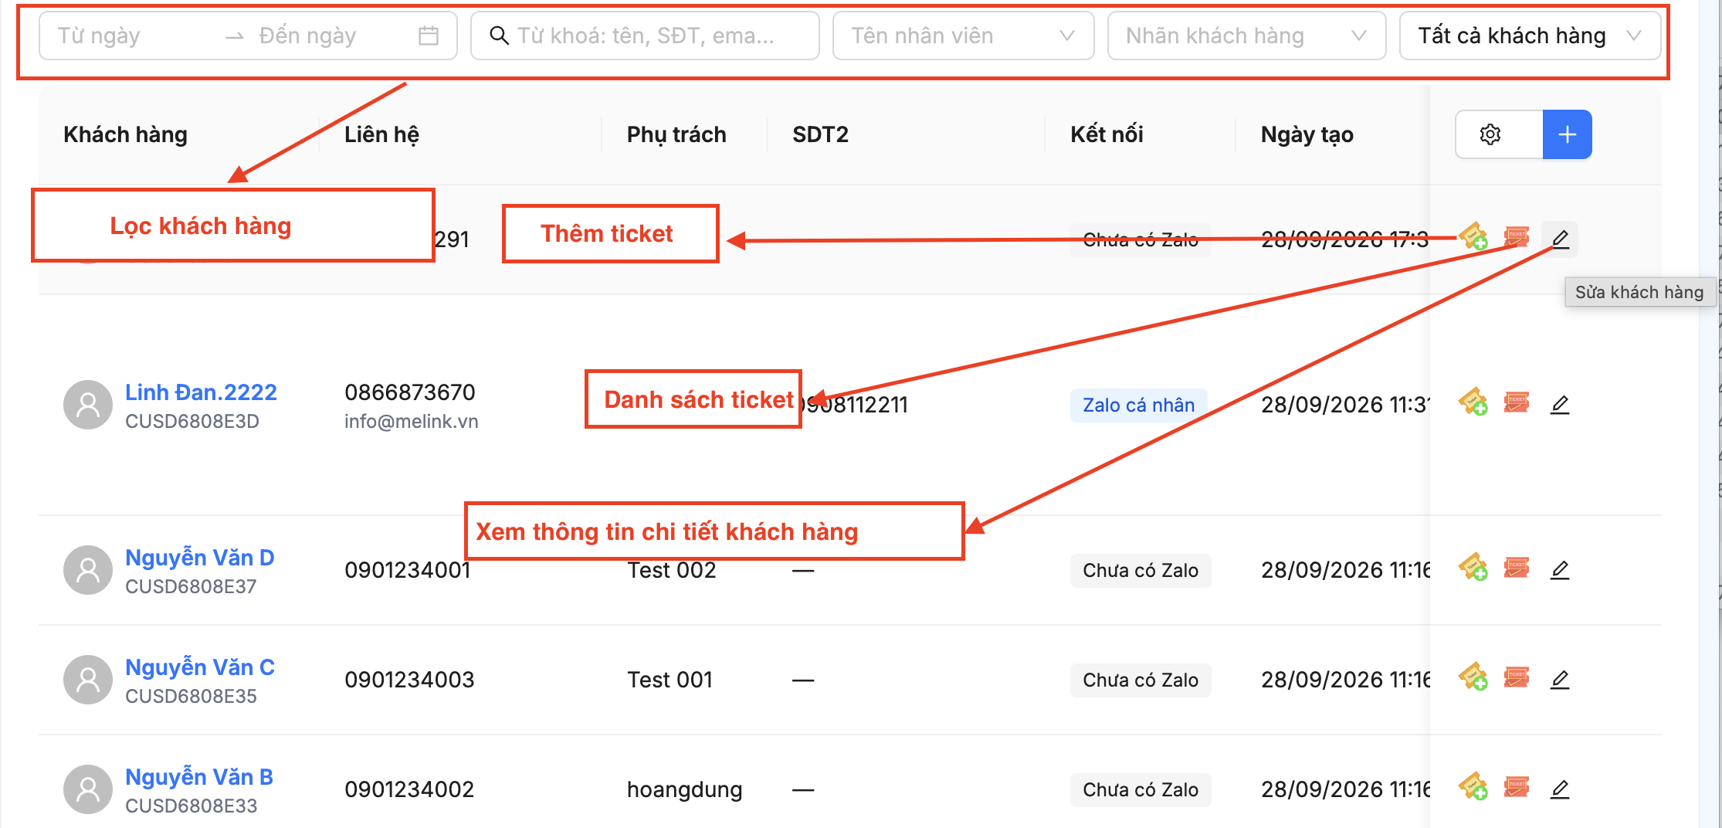This screenshot has width=1722, height=828.
Task: Open table column settings gear icon
Action: [x=1490, y=134]
